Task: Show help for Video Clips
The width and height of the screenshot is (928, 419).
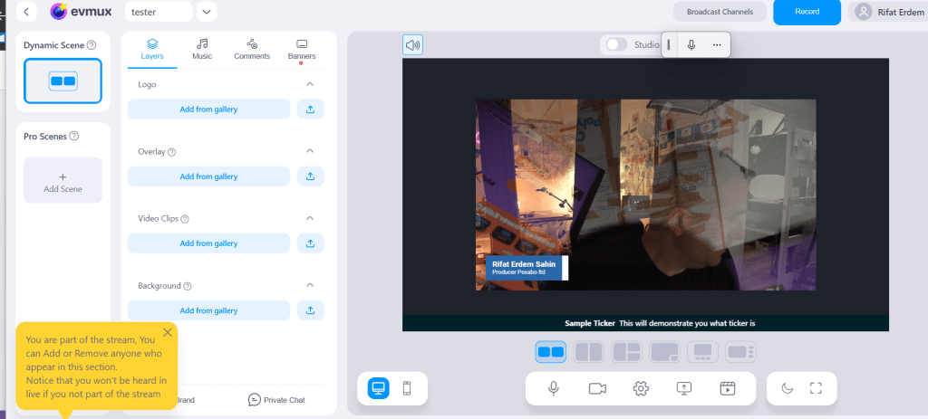Action: 185,219
